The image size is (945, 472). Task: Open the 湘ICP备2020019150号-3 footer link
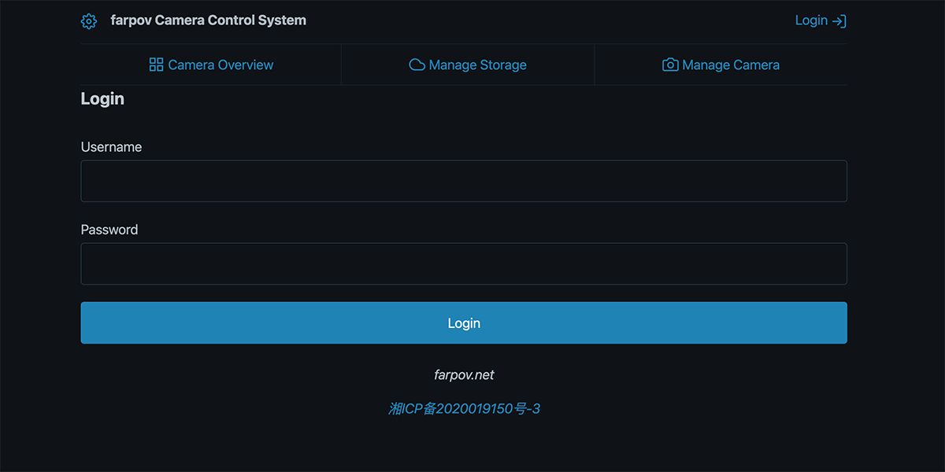tap(464, 409)
